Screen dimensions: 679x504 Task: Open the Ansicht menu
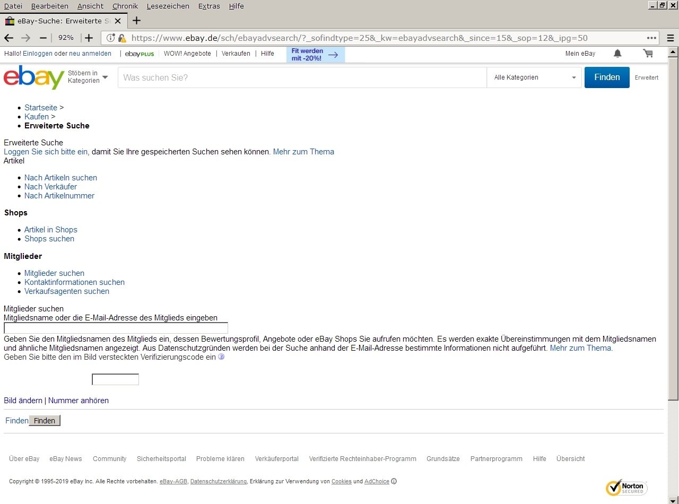91,6
